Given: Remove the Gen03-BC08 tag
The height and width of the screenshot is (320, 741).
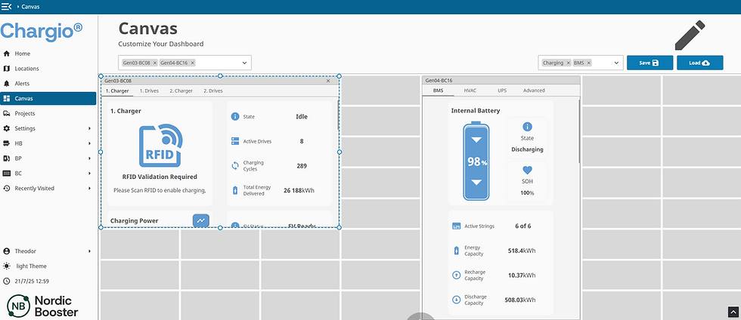Looking at the screenshot, I should click(154, 63).
